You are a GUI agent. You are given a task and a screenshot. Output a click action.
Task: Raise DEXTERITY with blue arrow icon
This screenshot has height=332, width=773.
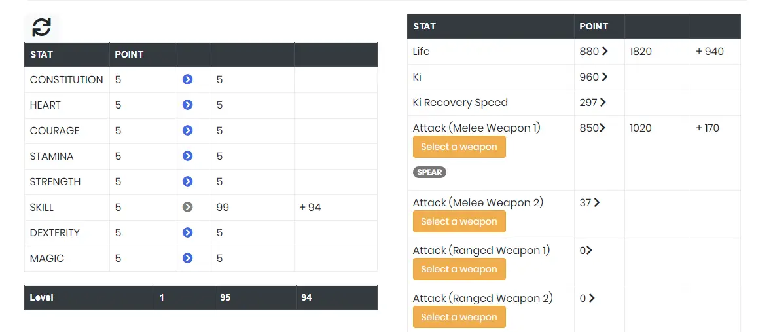(187, 232)
